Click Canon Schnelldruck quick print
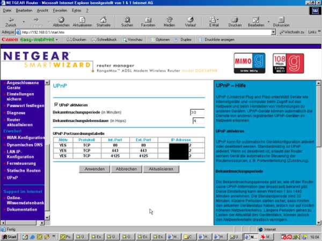This screenshot has width=322, height=241. (x=104, y=40)
